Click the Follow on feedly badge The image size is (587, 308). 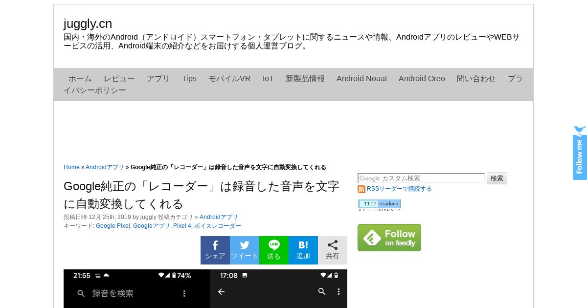click(389, 238)
